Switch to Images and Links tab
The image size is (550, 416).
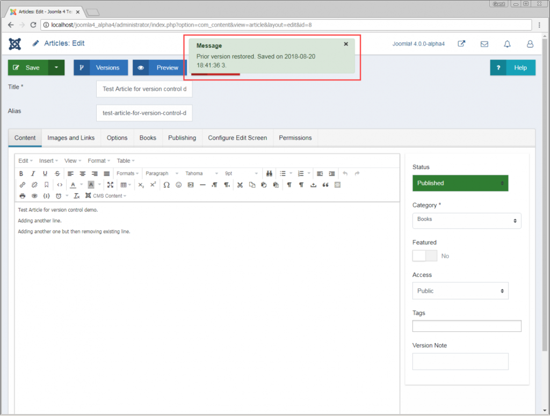[x=71, y=138]
